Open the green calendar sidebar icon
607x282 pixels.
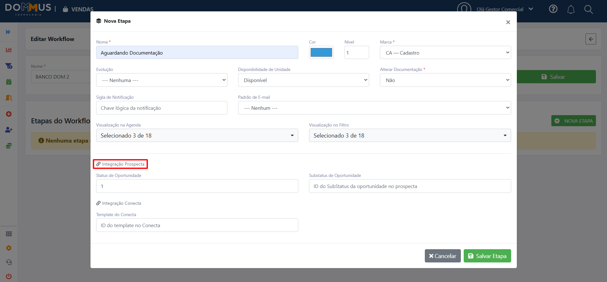[9, 82]
